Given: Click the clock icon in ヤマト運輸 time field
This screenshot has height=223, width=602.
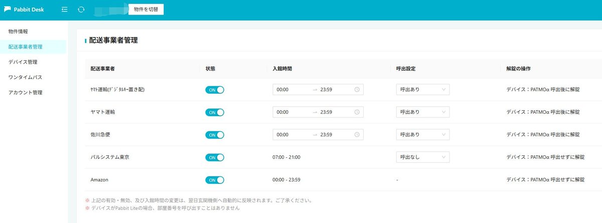Looking at the screenshot, I should 357,112.
